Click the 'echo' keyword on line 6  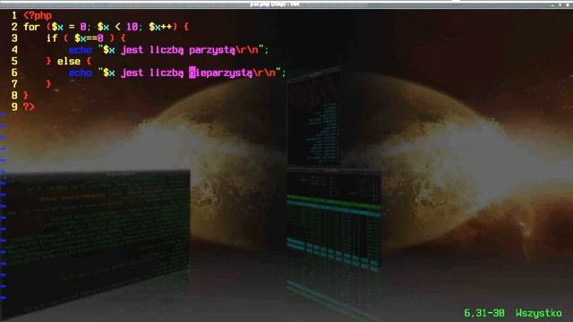click(80, 73)
